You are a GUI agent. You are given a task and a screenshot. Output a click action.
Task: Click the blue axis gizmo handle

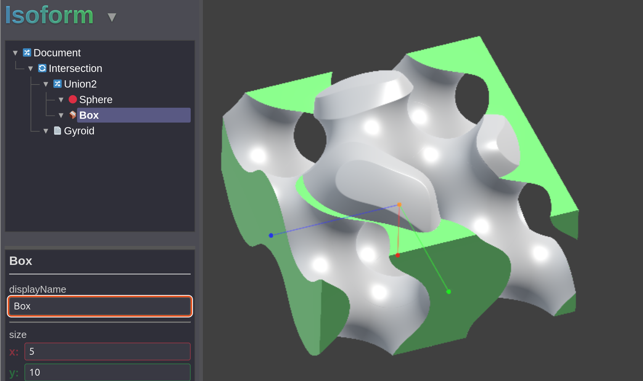coord(271,235)
